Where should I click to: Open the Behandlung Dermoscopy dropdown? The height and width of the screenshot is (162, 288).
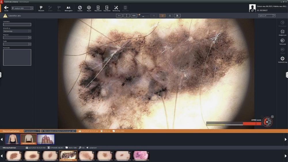click(30, 31)
